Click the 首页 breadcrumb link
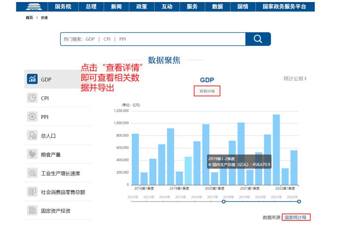Viewport: 344px width, 228px height. (x=29, y=18)
